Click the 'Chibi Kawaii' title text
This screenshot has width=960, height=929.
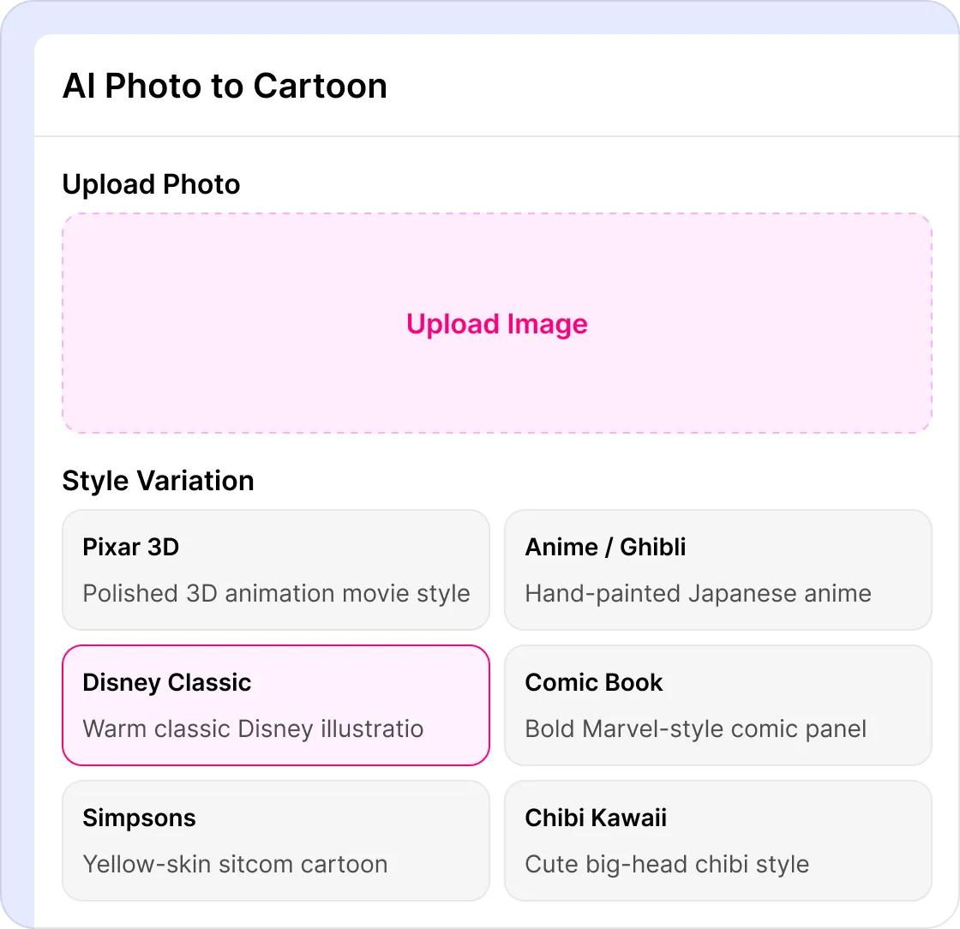pyautogui.click(x=596, y=818)
